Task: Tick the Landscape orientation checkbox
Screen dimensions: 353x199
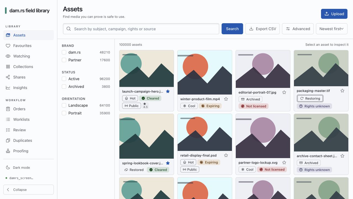Action: tap(64, 105)
